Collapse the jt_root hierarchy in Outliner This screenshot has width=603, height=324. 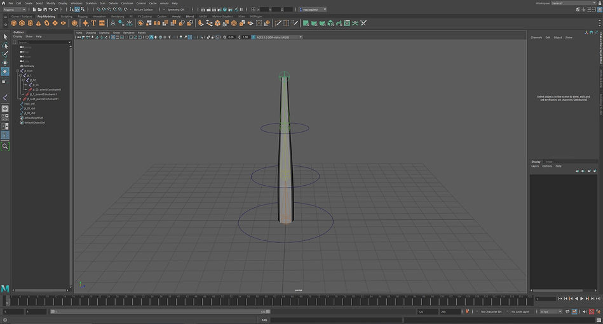[x=18, y=71]
